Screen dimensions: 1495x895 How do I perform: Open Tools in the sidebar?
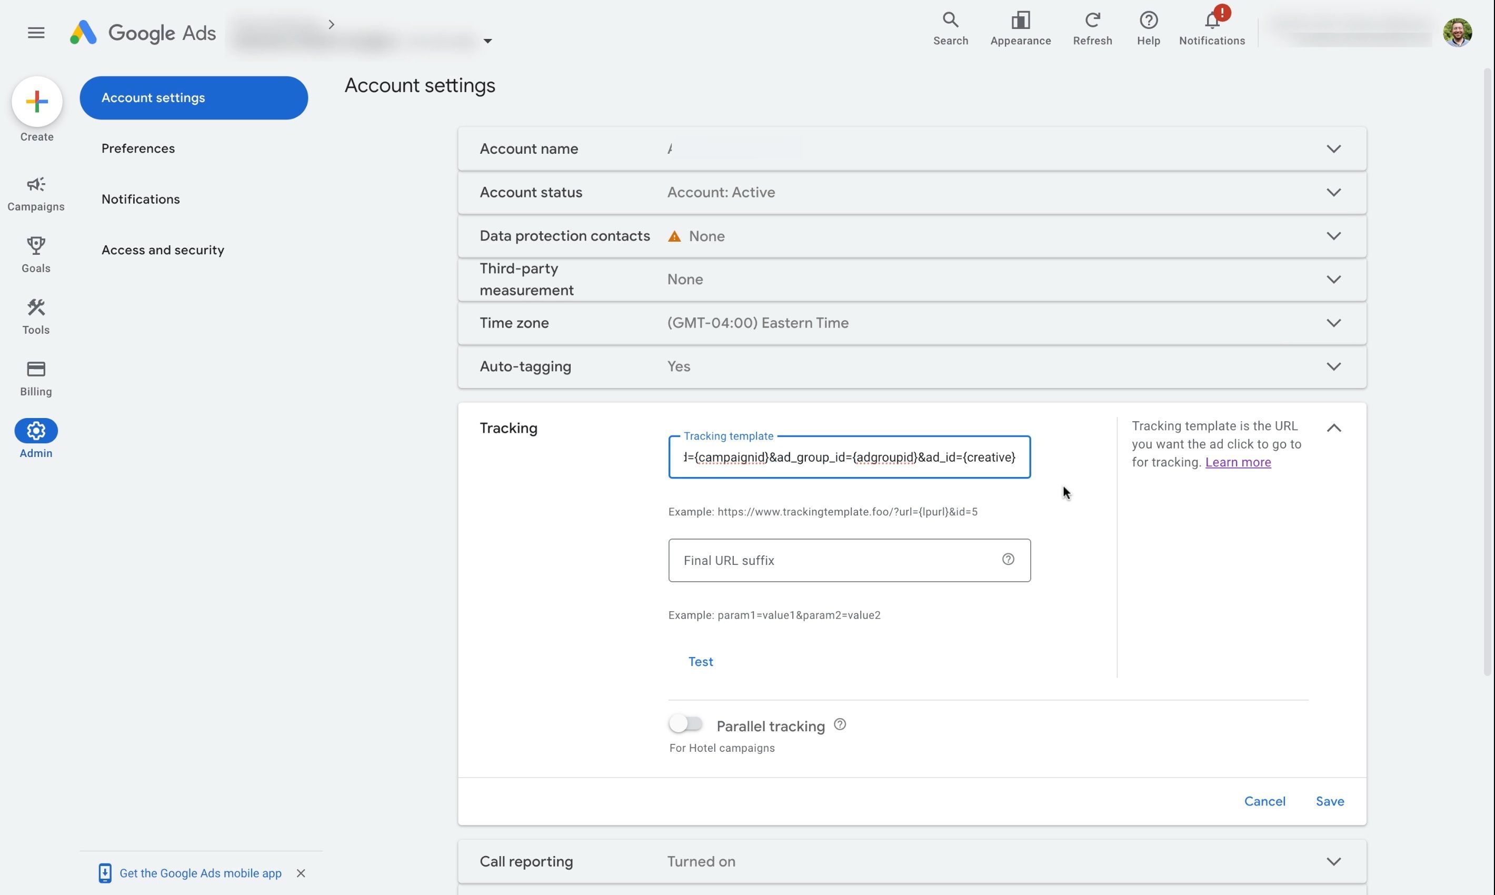(x=36, y=316)
